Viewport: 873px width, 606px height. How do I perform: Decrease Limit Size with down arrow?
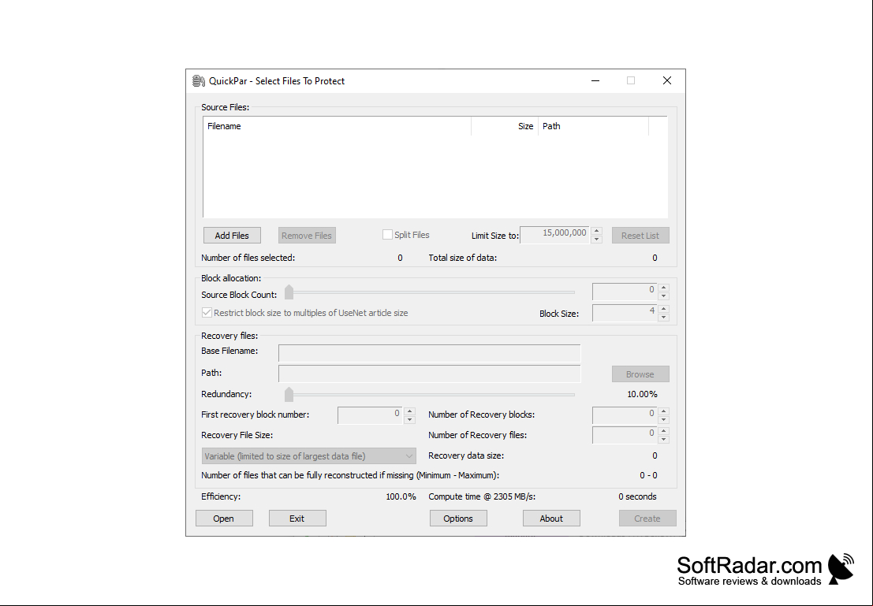click(596, 239)
